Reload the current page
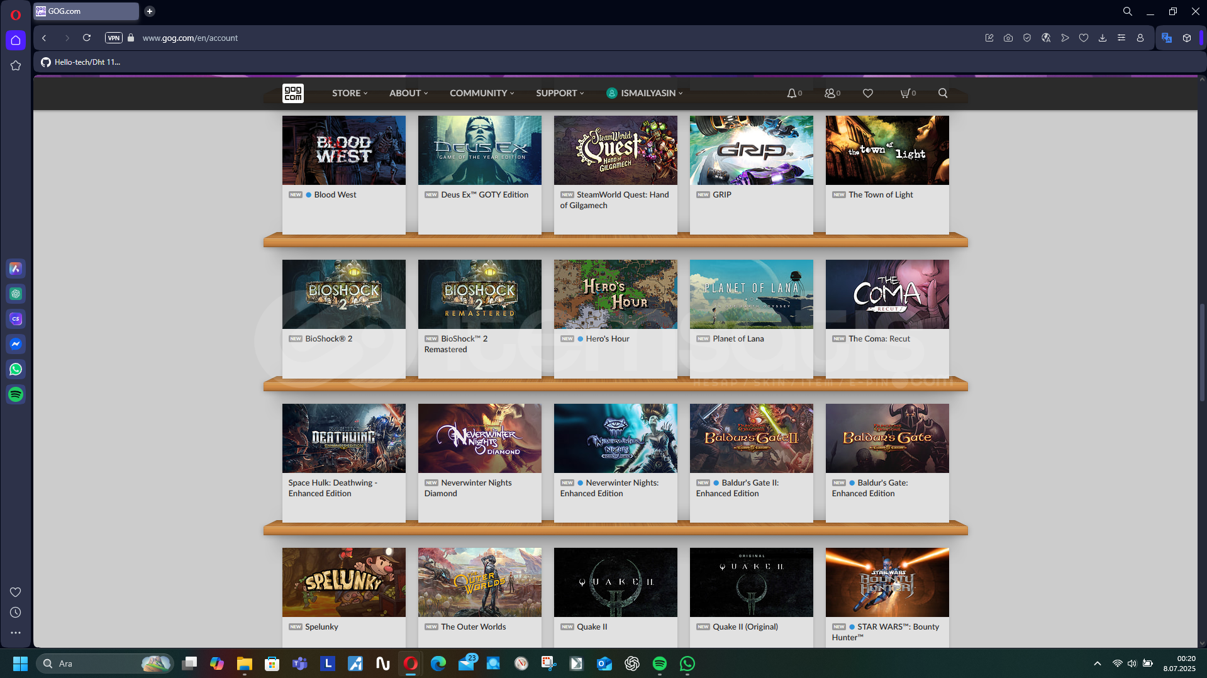This screenshot has width=1207, height=678. click(x=87, y=38)
